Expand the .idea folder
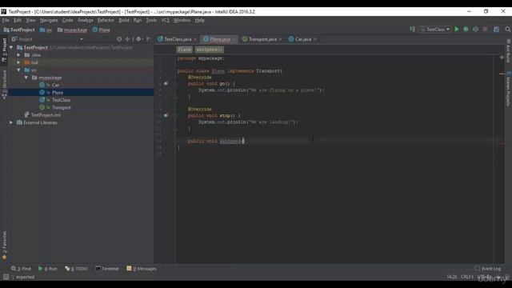The height and width of the screenshot is (288, 512). pos(19,55)
